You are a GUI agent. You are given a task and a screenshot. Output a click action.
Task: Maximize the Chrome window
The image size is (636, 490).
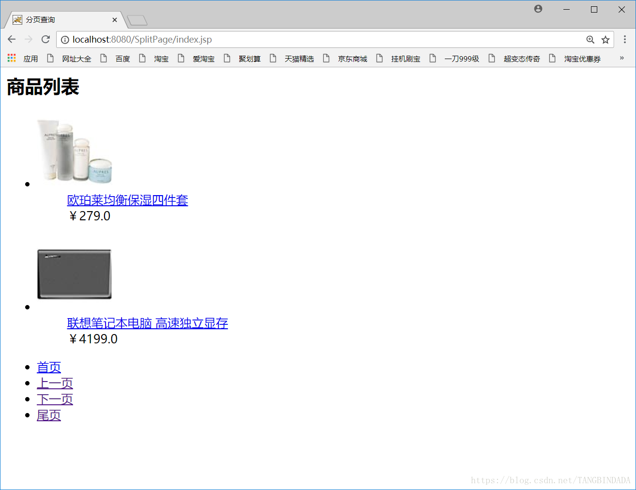(594, 9)
